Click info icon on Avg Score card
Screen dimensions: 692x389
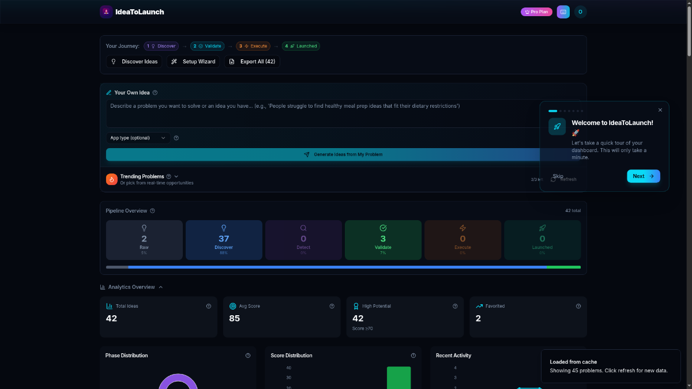[x=332, y=307]
